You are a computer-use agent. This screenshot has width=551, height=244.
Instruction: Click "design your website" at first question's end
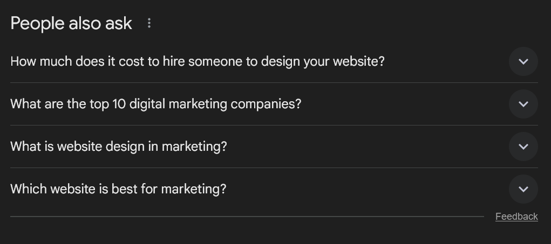coord(322,61)
